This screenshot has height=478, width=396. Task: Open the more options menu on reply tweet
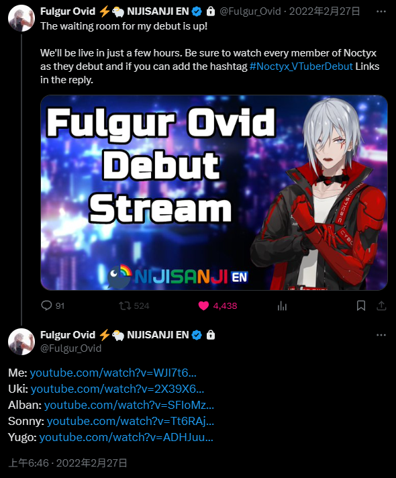click(381, 335)
